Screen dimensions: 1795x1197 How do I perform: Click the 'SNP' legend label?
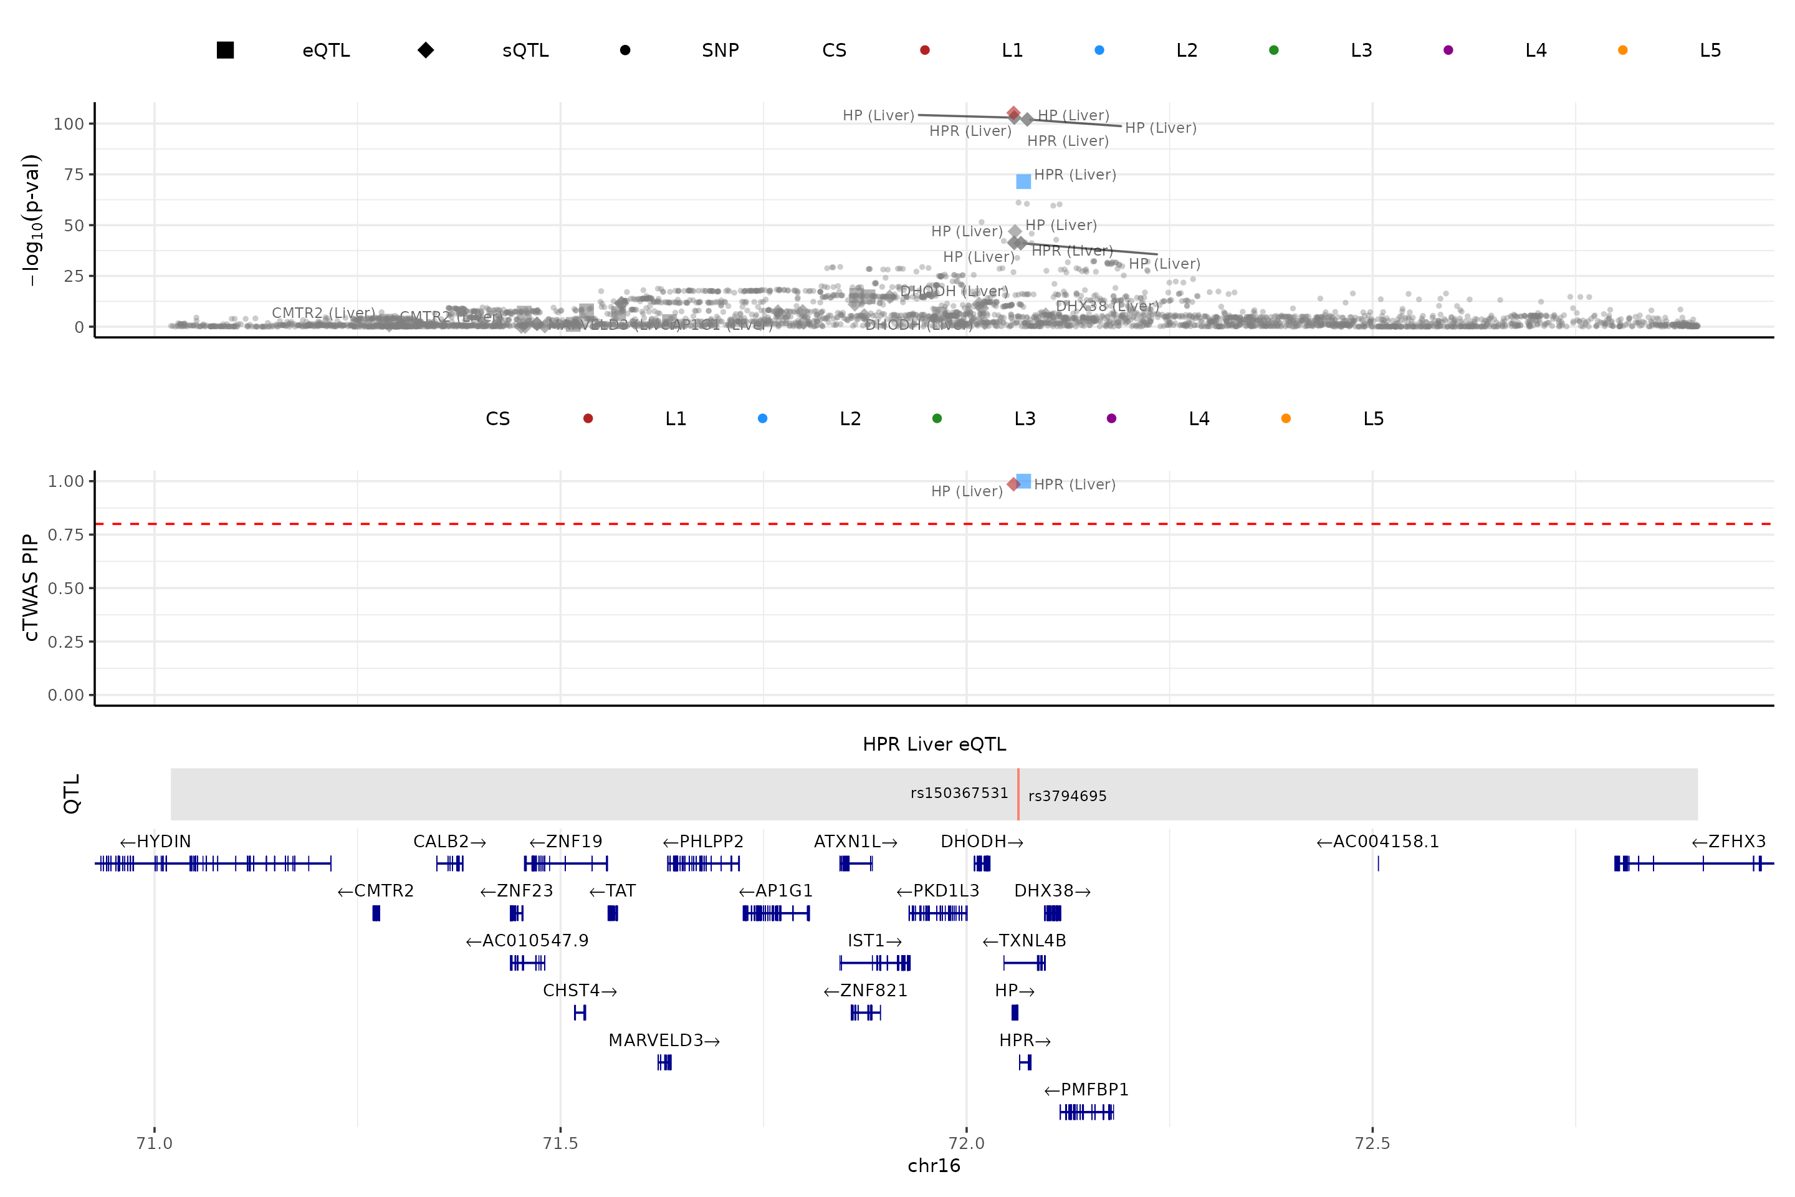click(720, 50)
